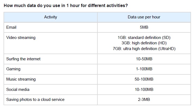
Task: Click the Gaming activity cell
Action: click(x=13, y=69)
